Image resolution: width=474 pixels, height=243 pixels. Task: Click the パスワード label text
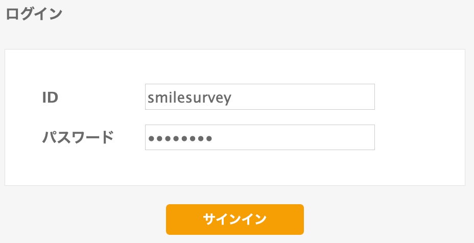pyautogui.click(x=78, y=137)
